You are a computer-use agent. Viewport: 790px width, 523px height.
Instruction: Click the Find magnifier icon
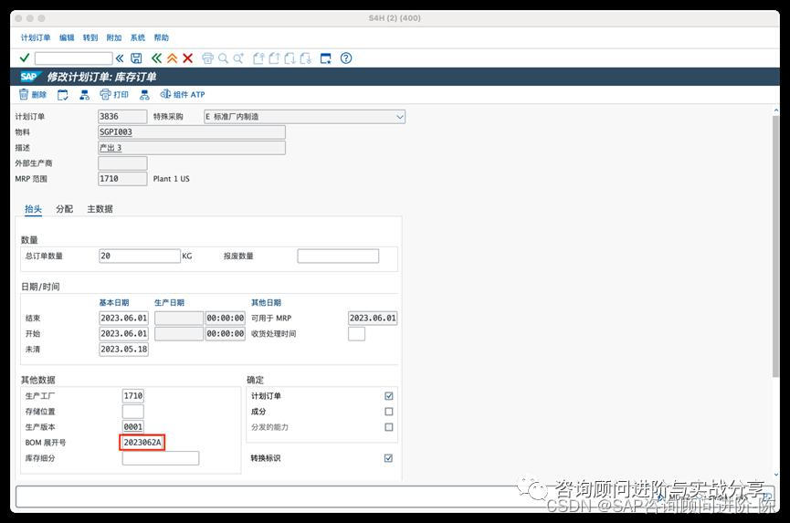[x=223, y=58]
